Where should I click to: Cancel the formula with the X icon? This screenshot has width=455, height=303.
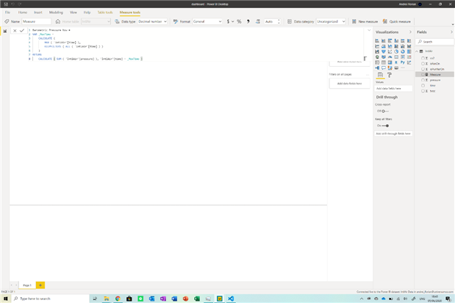(15, 31)
